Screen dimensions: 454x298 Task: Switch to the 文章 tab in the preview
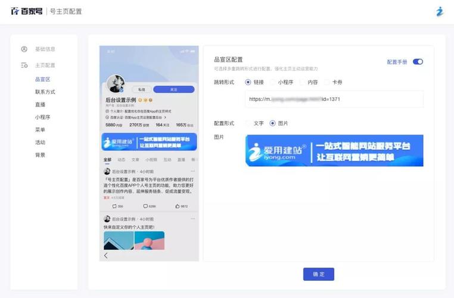(135, 160)
